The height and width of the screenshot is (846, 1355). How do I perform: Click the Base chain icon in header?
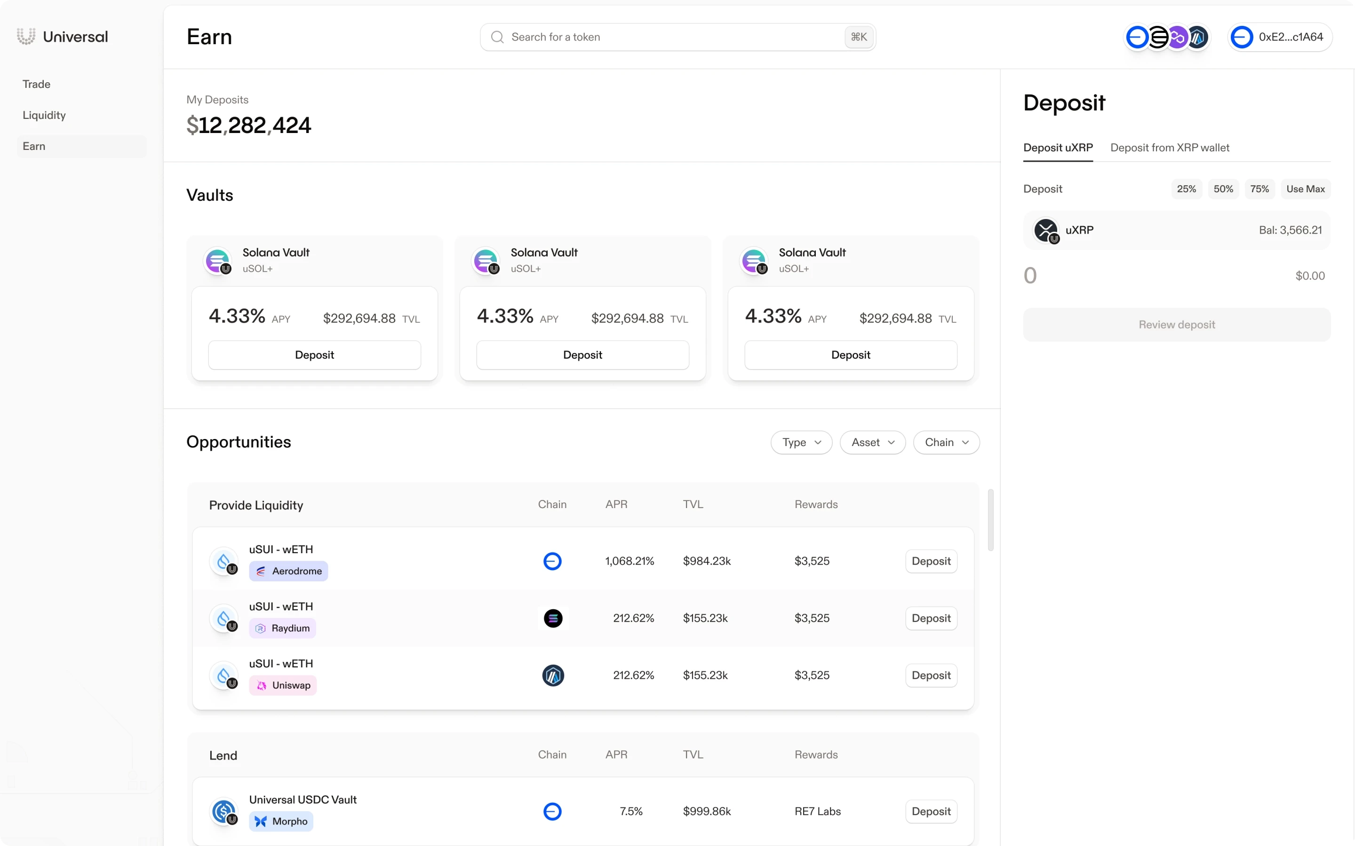coord(1137,38)
